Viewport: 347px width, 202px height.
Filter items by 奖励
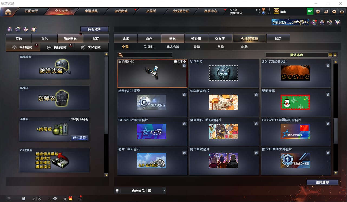pyautogui.click(x=221, y=47)
